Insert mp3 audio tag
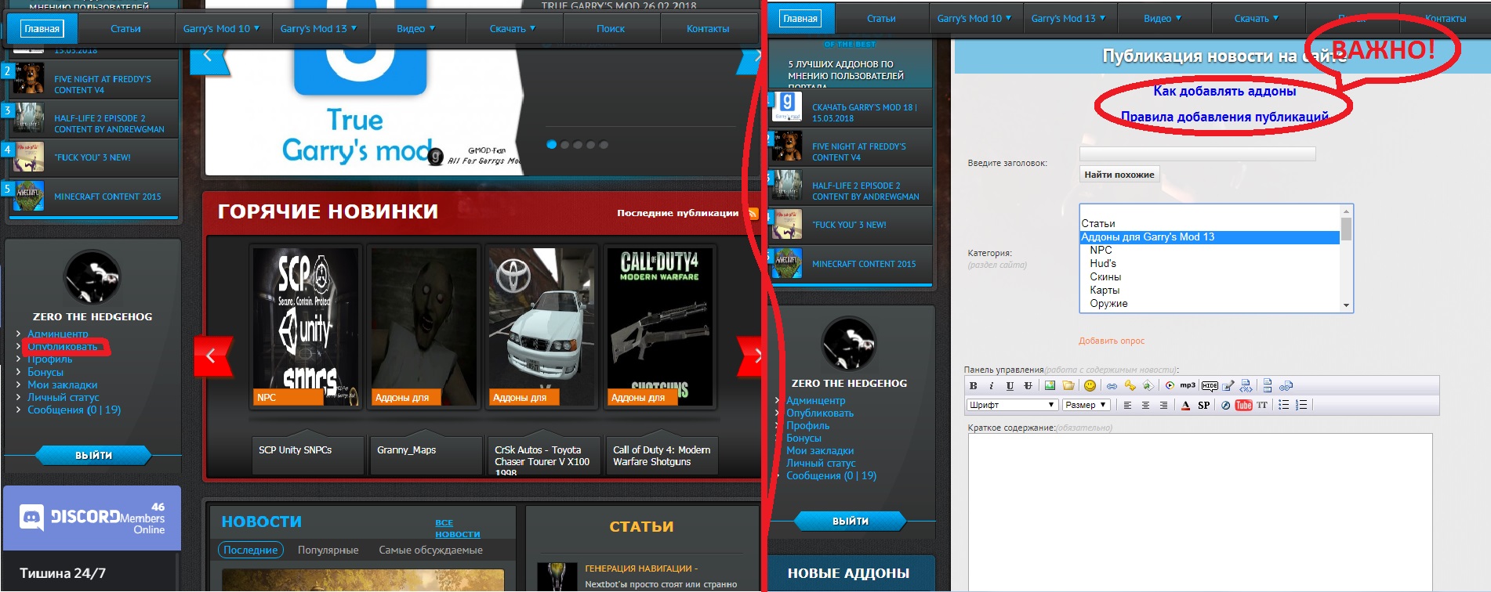 (1188, 384)
